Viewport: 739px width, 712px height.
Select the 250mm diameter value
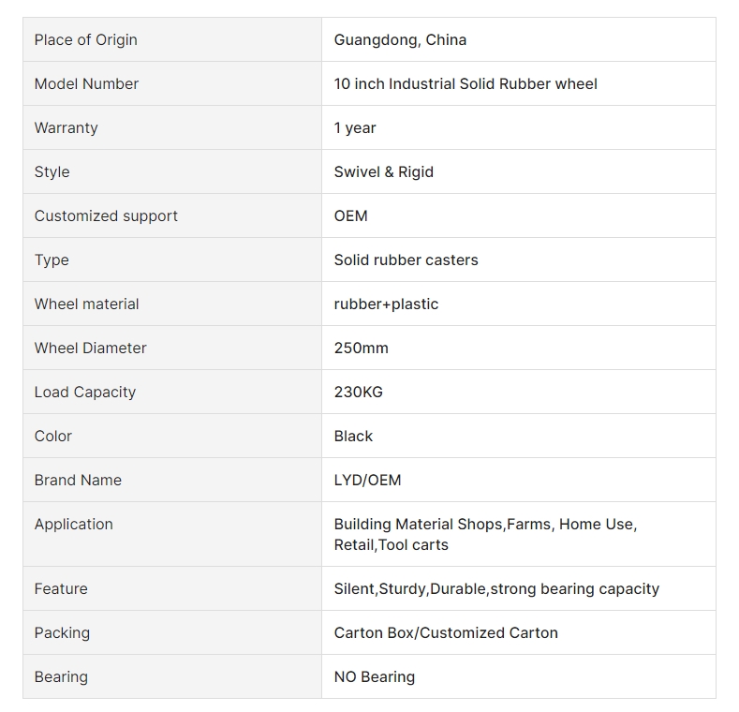(x=361, y=348)
